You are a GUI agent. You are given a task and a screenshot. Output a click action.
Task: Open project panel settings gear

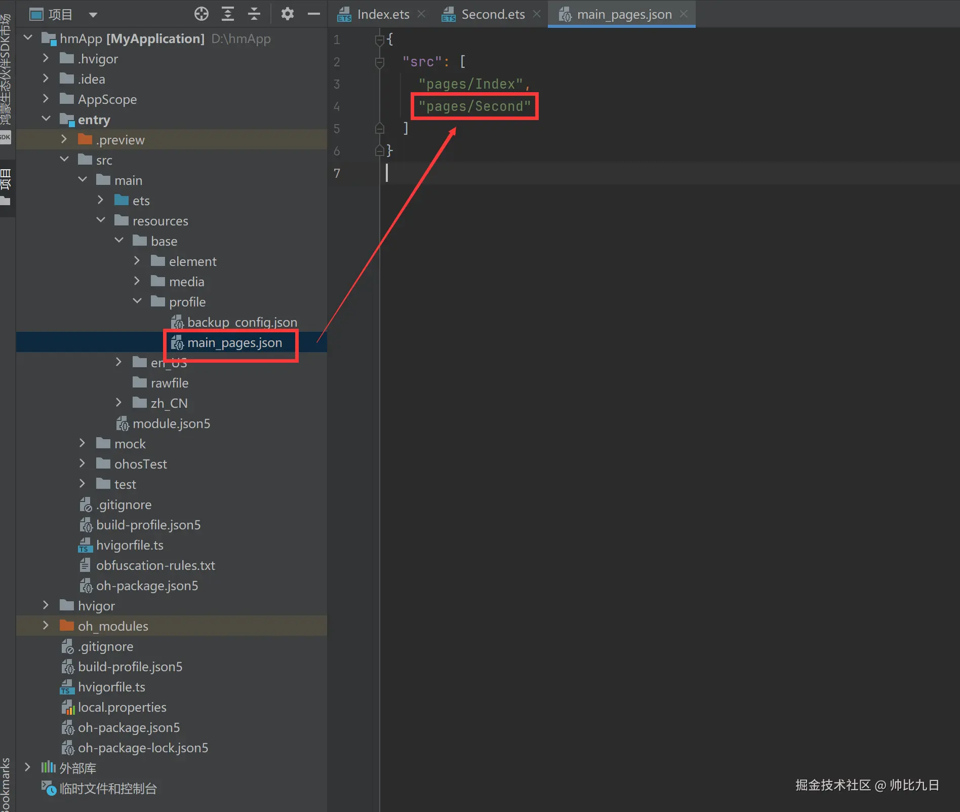[288, 14]
